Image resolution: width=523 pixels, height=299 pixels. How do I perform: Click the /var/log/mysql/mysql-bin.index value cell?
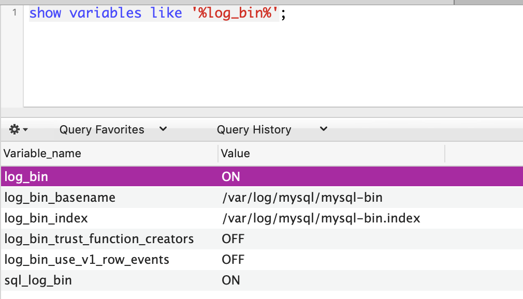[x=321, y=218]
